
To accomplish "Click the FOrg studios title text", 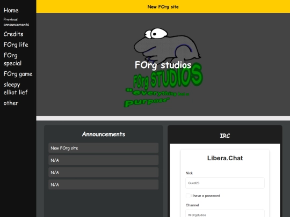I will click(163, 65).
